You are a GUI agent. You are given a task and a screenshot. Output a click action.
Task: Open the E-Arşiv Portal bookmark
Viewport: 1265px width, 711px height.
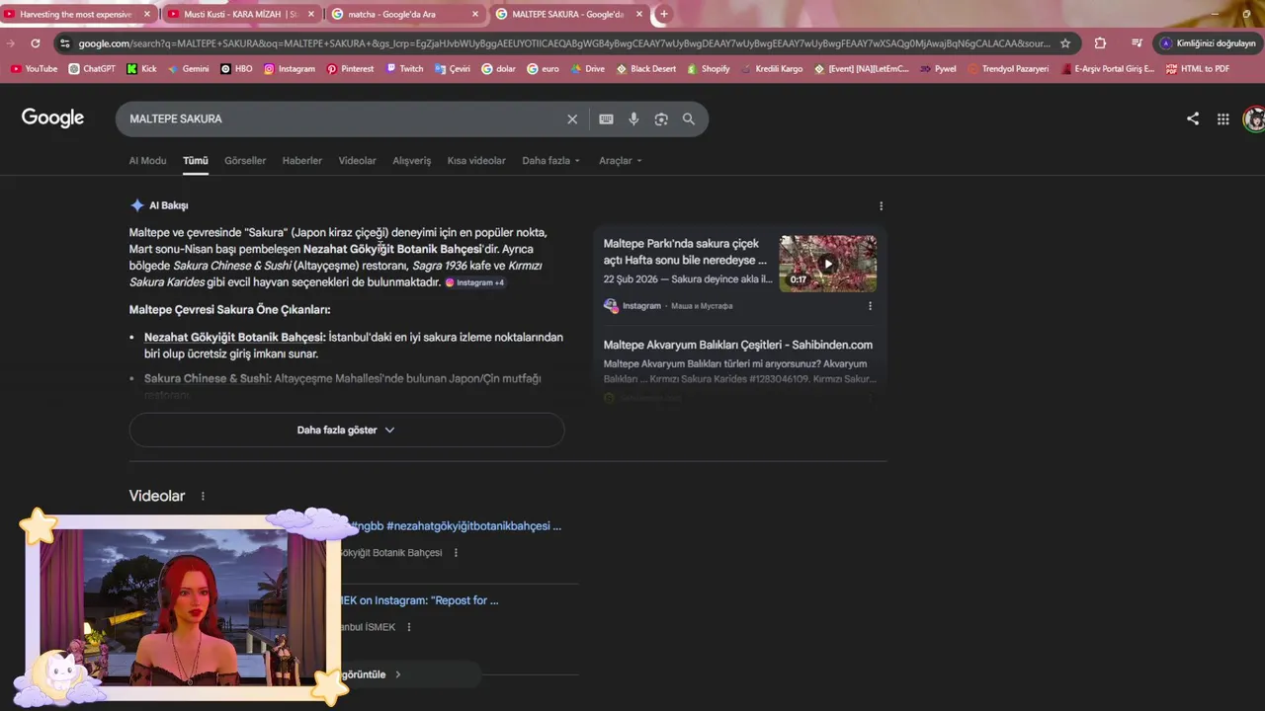point(1107,69)
